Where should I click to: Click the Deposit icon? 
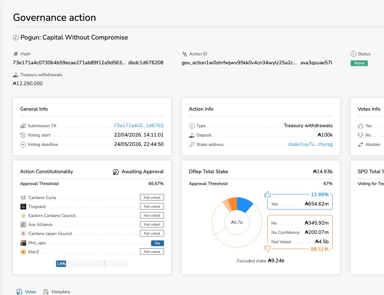coord(192,135)
